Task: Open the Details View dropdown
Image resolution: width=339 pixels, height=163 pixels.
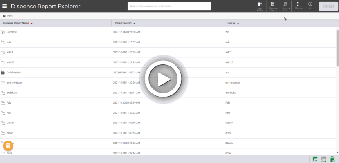Action: tap(273, 6)
